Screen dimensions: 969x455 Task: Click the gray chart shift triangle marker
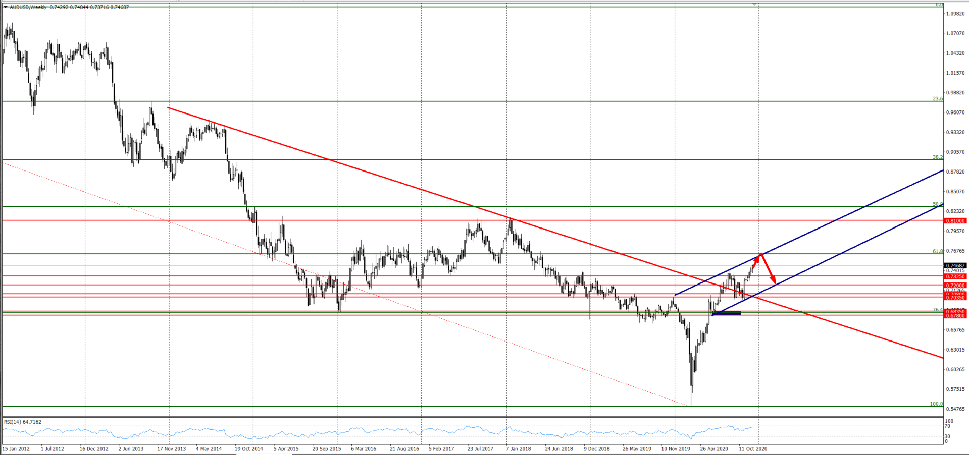click(x=754, y=4)
